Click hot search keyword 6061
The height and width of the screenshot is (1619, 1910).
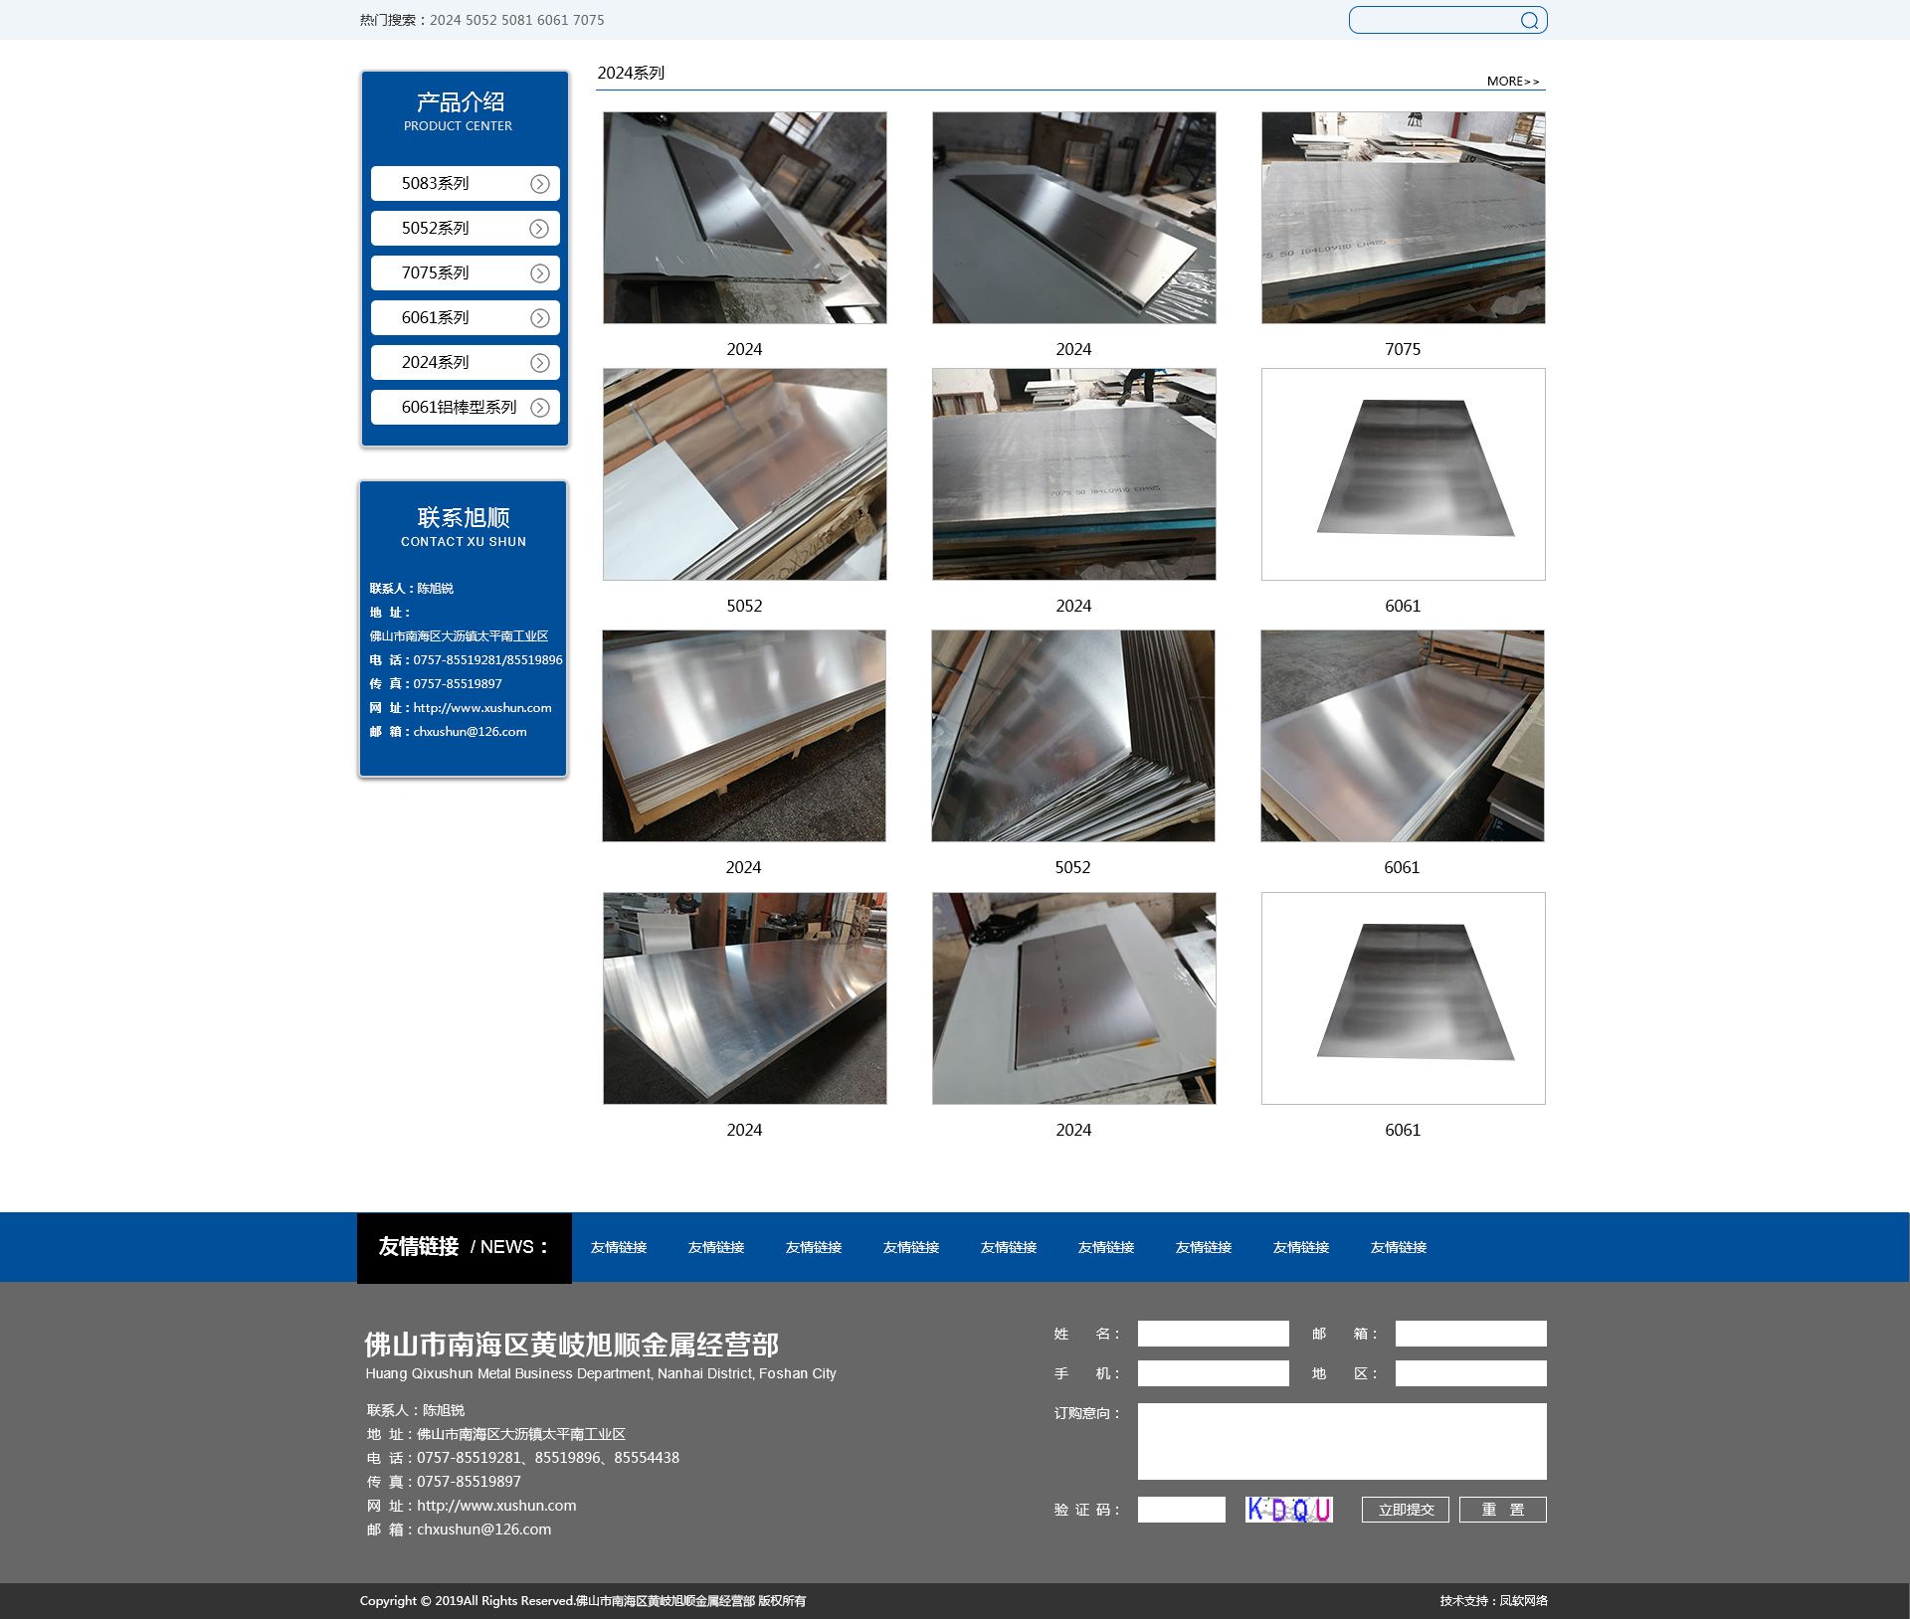click(552, 20)
